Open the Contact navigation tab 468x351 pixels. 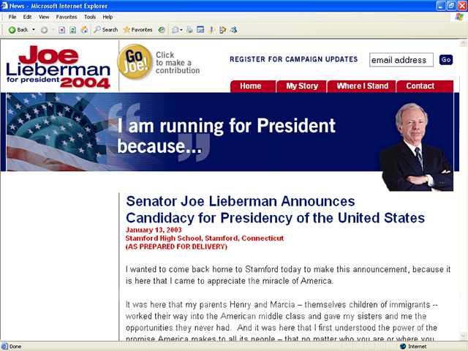tap(425, 86)
